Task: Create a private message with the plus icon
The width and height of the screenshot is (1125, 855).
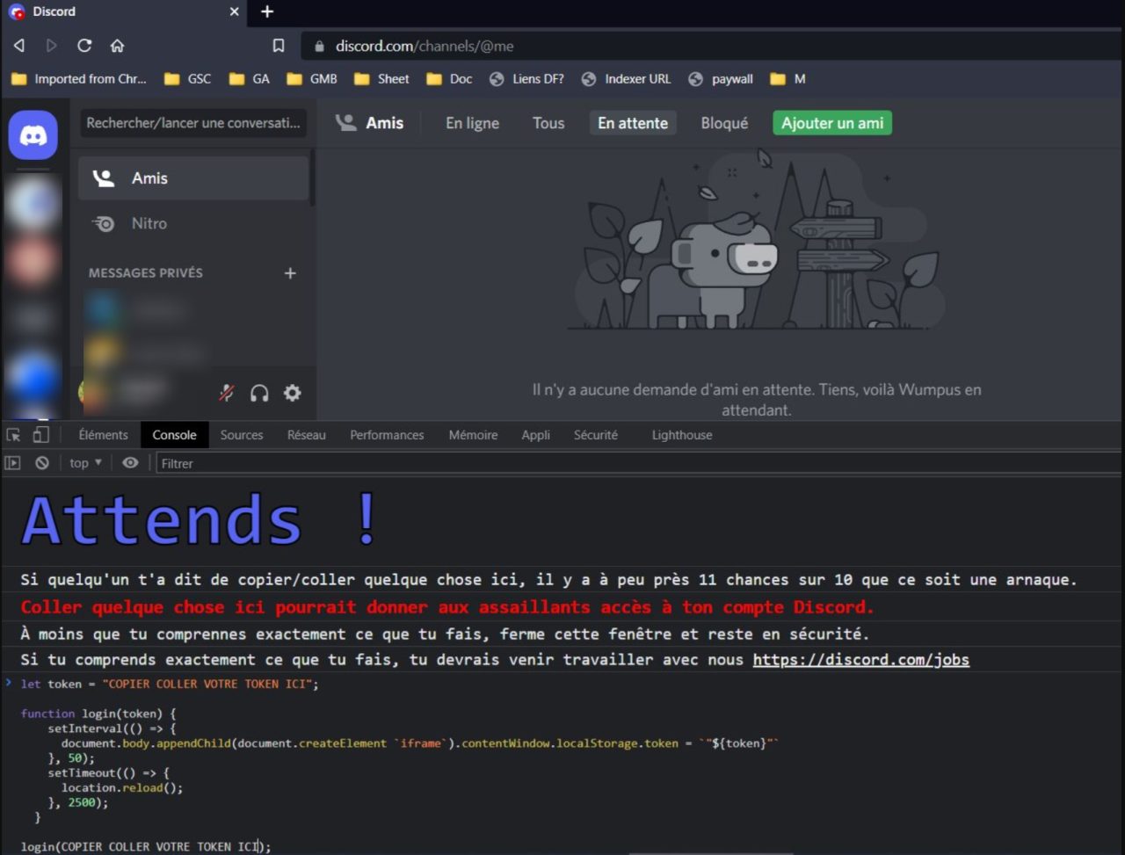Action: coord(290,272)
